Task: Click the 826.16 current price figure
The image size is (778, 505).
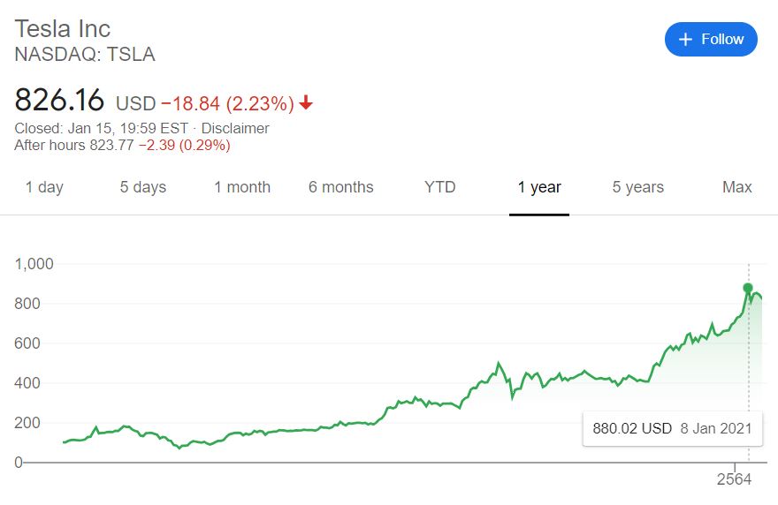Action: coord(59,99)
